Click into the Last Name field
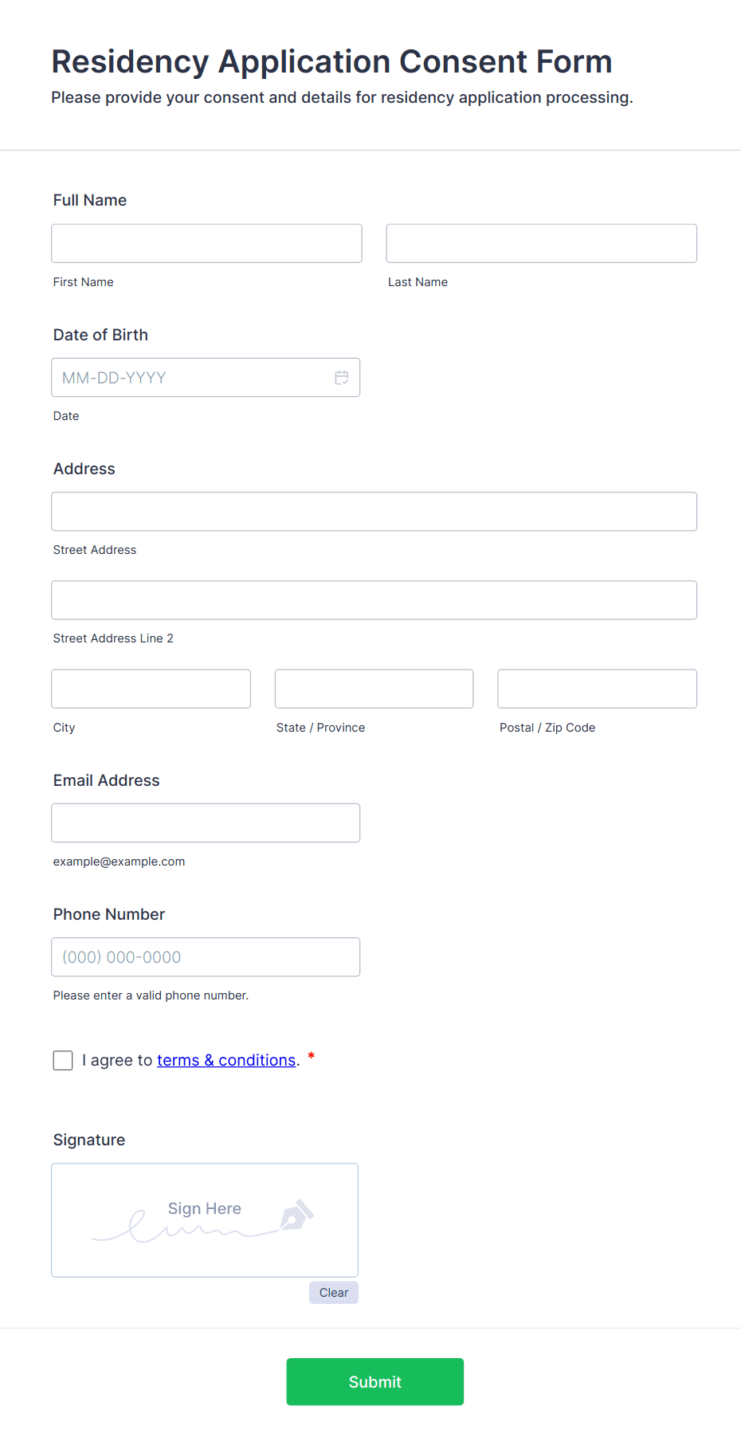The width and height of the screenshot is (741, 1445). 541,244
